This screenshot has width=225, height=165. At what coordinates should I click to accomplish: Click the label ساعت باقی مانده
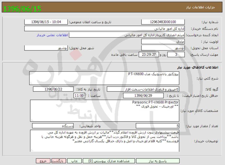click(124, 55)
